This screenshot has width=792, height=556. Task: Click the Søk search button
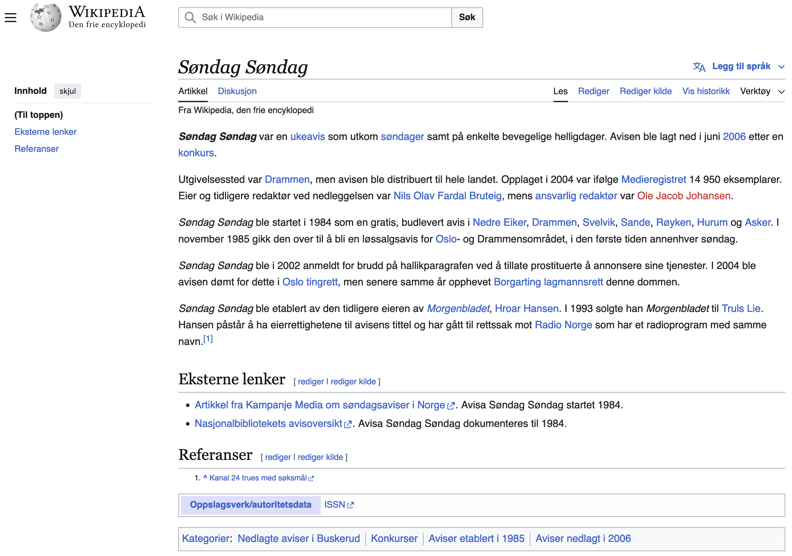pos(467,17)
